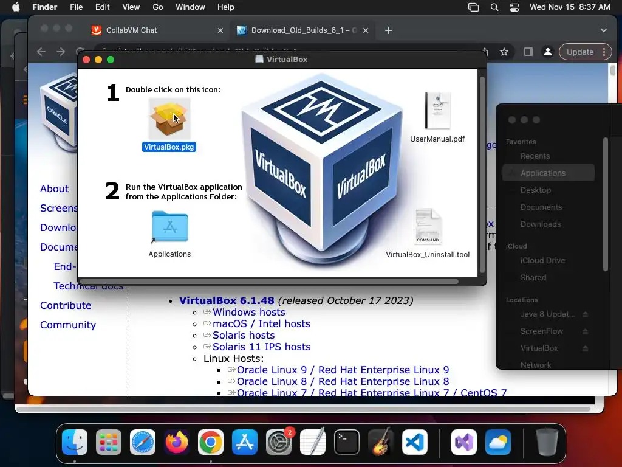Open a new Chrome tab
The width and height of the screenshot is (622, 467).
[x=389, y=30]
